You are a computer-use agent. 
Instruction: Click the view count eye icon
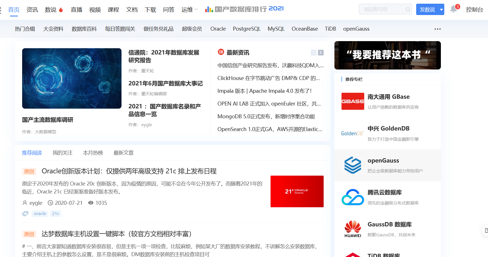pos(90,203)
